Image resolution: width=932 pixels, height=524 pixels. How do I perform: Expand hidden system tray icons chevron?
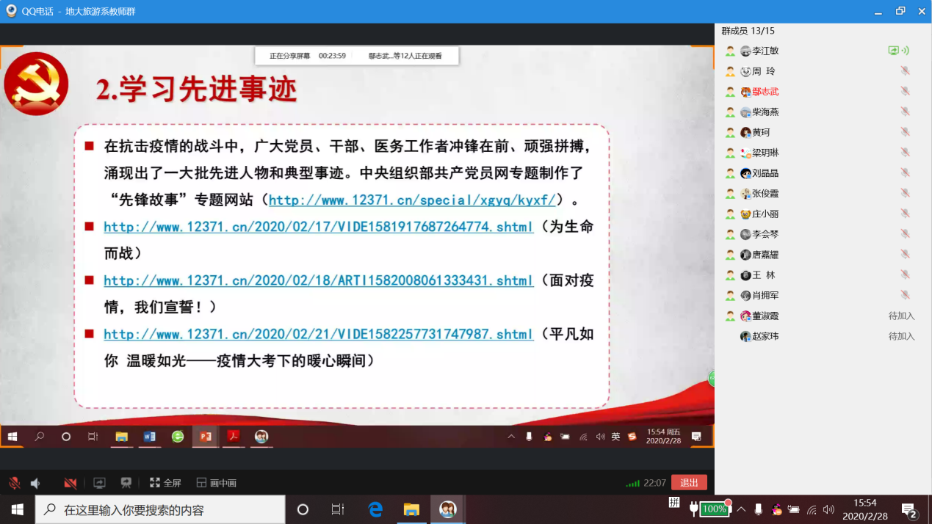(x=741, y=509)
